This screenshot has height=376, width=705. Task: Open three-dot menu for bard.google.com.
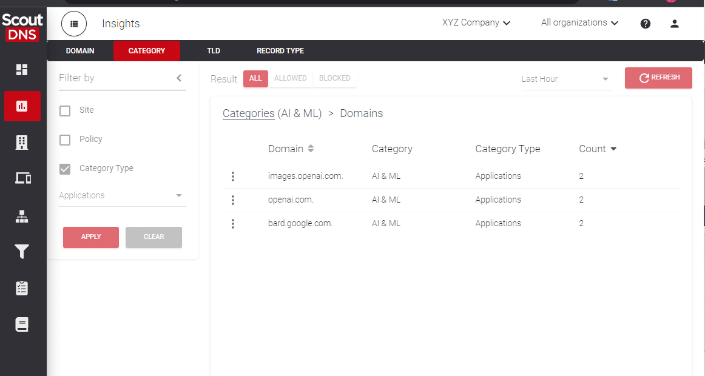233,224
